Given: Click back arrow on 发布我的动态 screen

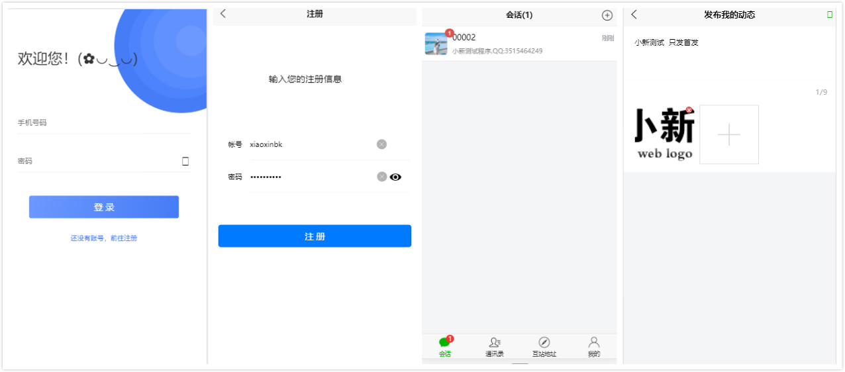Looking at the screenshot, I should click(634, 15).
